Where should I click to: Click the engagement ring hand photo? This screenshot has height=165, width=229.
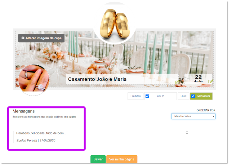pos(34,80)
